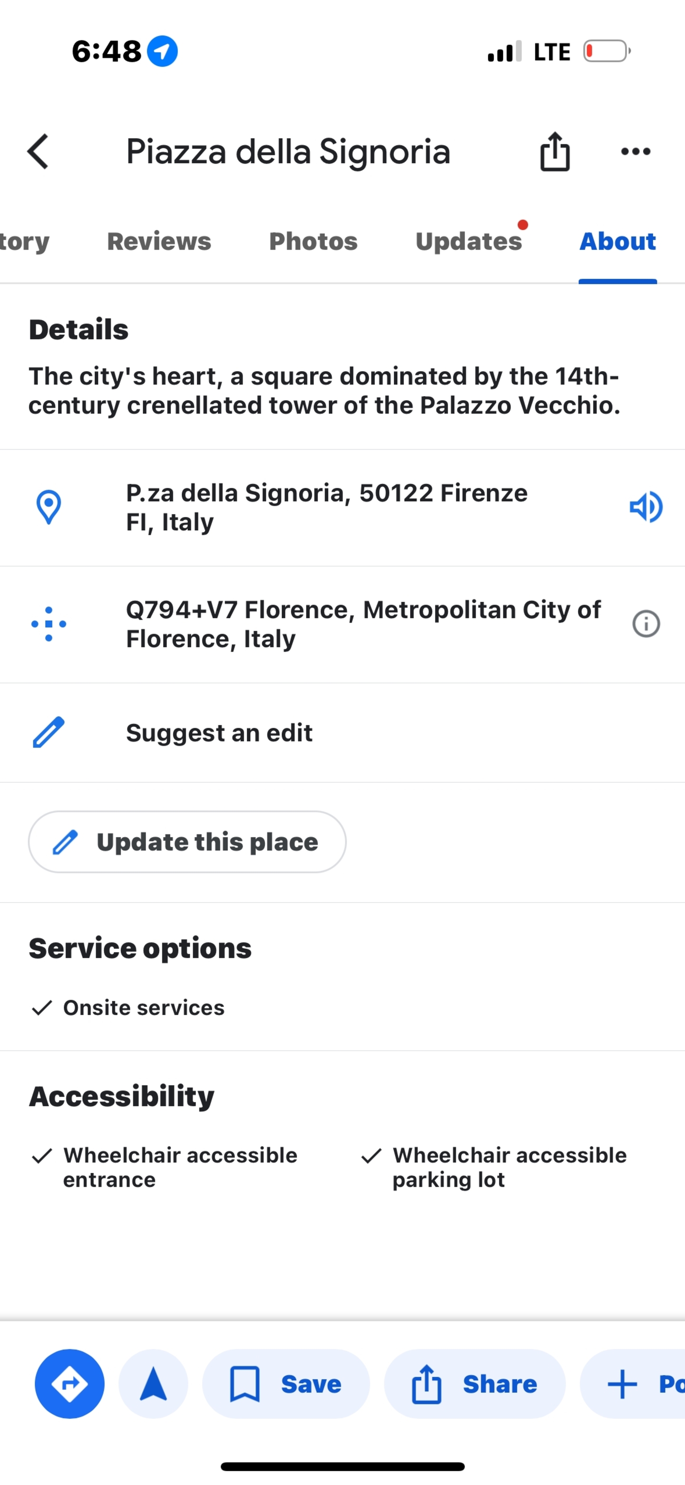Open the Updates tab
The image size is (685, 1485).
pos(469,242)
